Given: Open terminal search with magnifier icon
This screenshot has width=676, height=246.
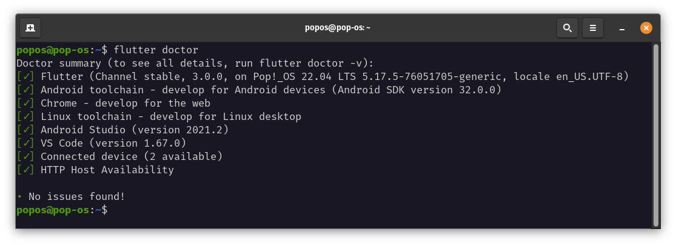Looking at the screenshot, I should coord(567,28).
